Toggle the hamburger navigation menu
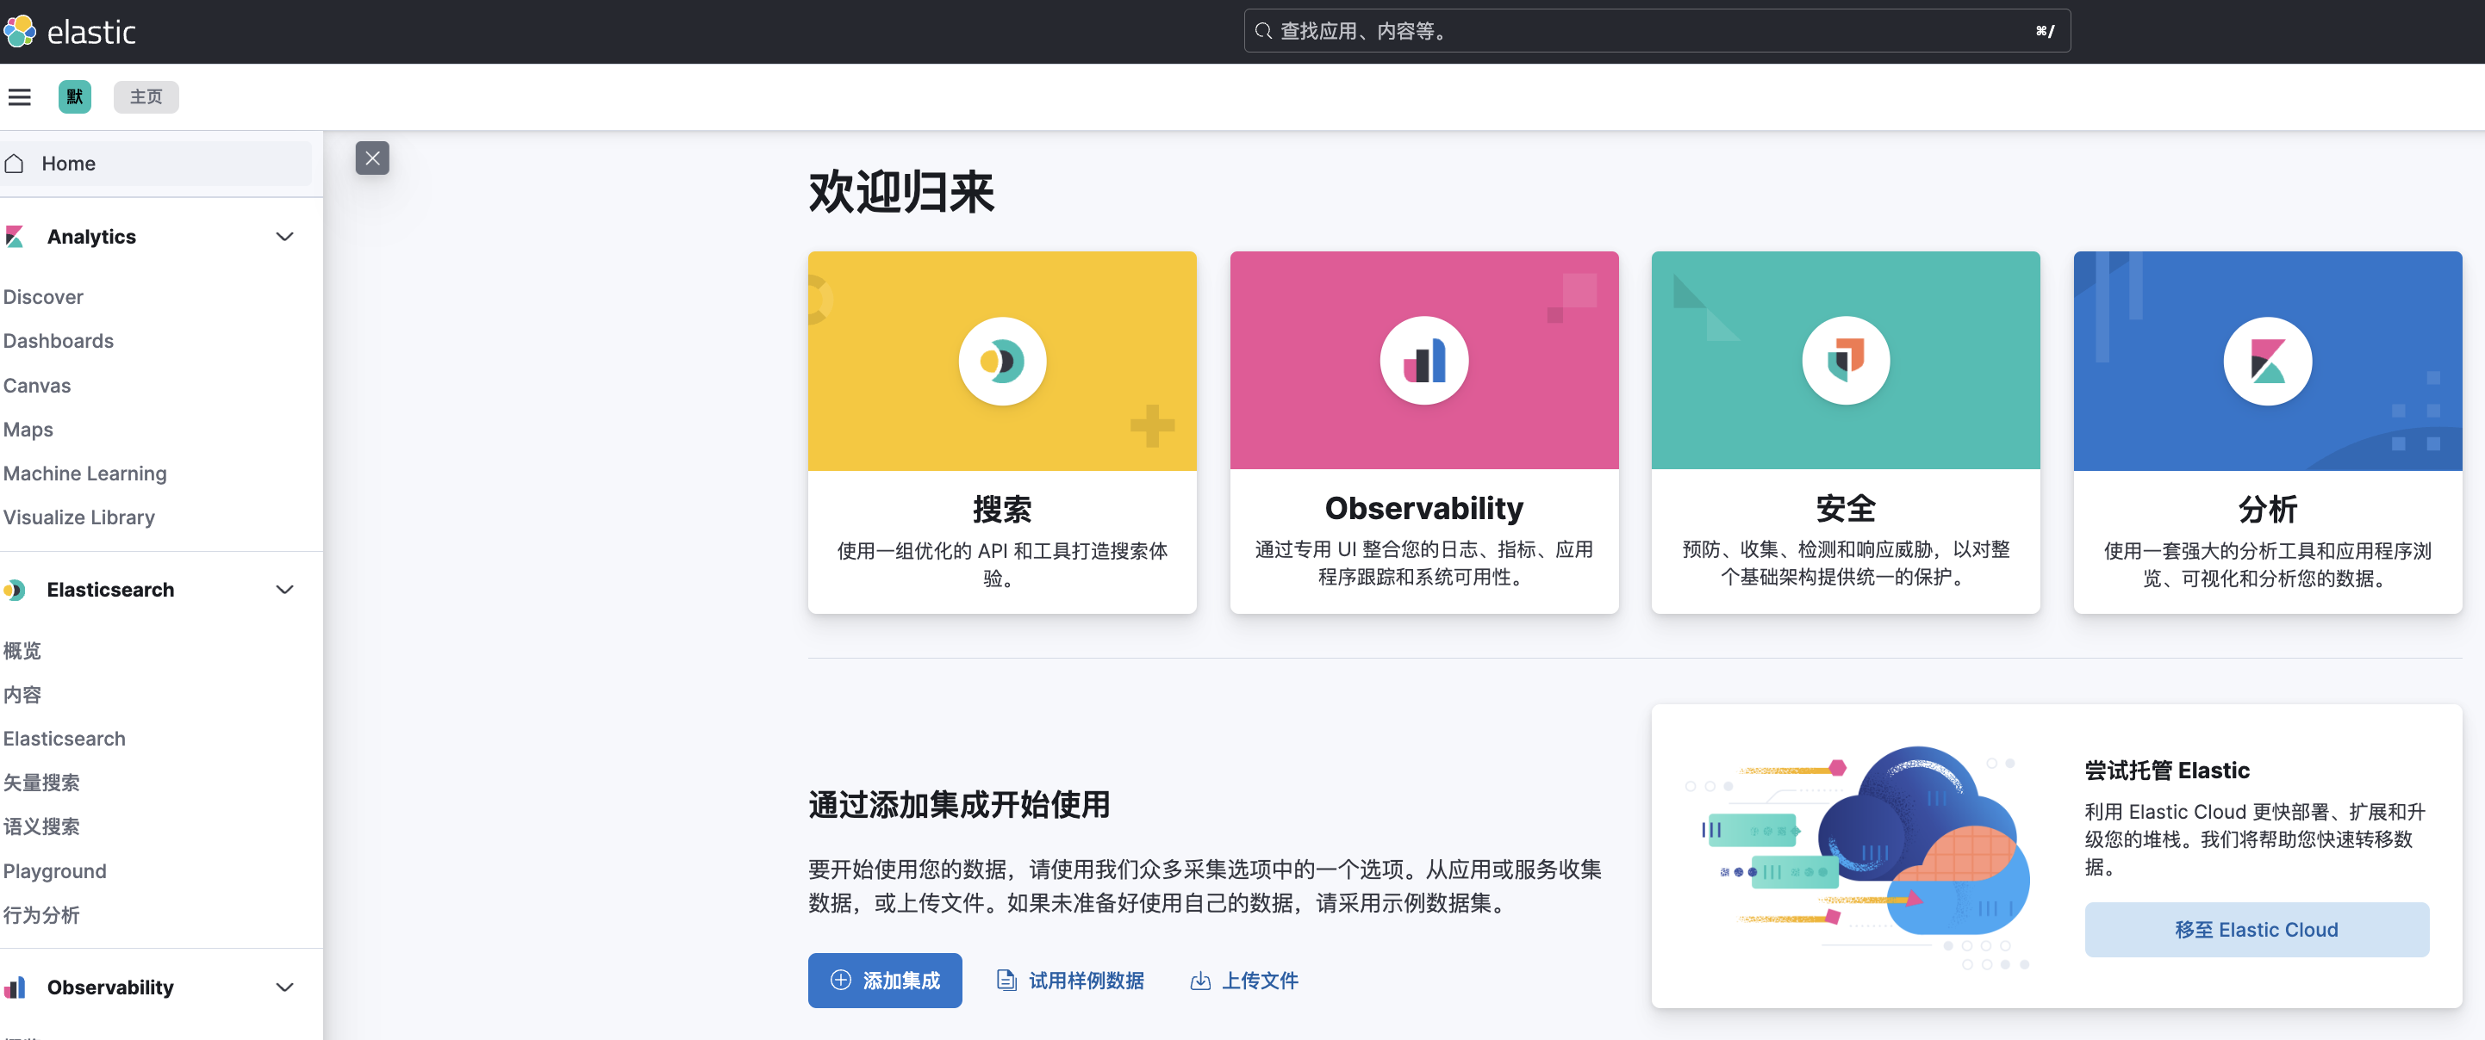This screenshot has height=1040, width=2485. click(19, 96)
